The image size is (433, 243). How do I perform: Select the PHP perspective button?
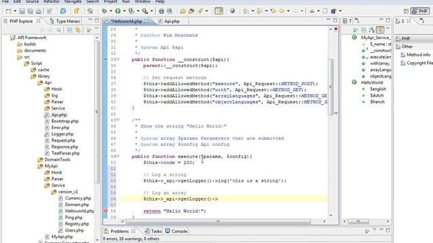(420, 11)
